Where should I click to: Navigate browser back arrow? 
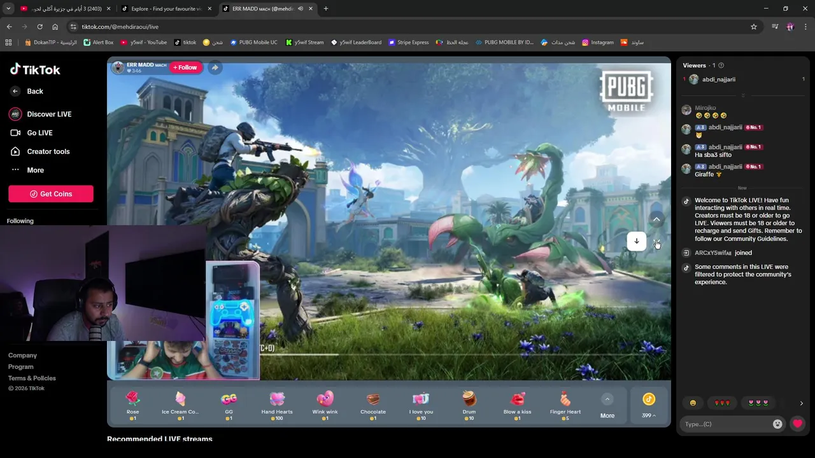(9, 27)
